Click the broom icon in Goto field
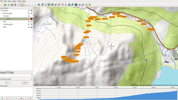178x100 pixels. coord(31,76)
